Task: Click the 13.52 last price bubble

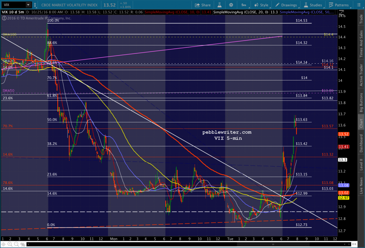Action: [x=343, y=134]
